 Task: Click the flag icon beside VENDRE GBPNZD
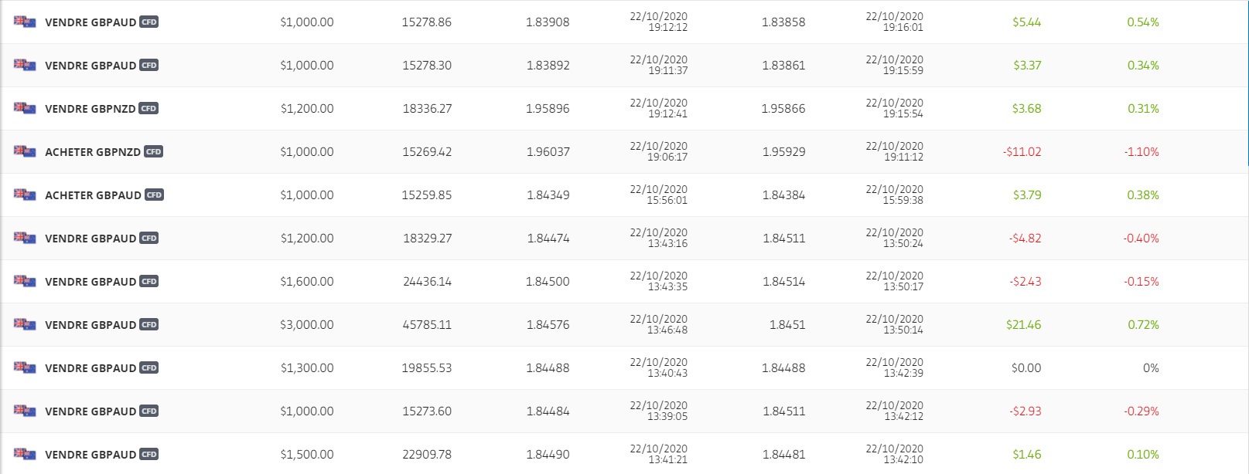tap(25, 108)
